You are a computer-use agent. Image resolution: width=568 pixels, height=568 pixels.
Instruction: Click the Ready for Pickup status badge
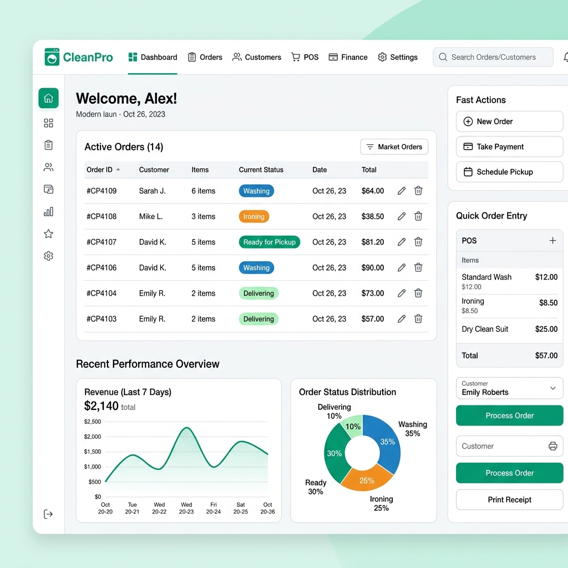(x=269, y=242)
